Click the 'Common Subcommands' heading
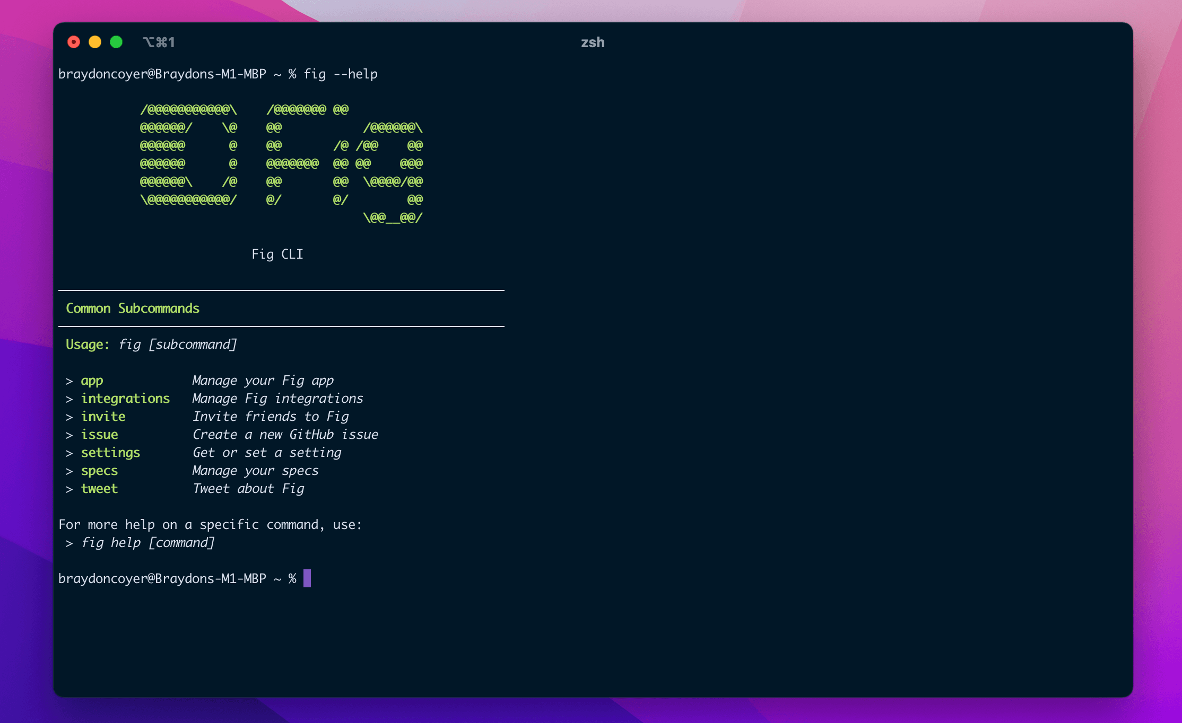Image resolution: width=1182 pixels, height=723 pixels. pyautogui.click(x=133, y=308)
